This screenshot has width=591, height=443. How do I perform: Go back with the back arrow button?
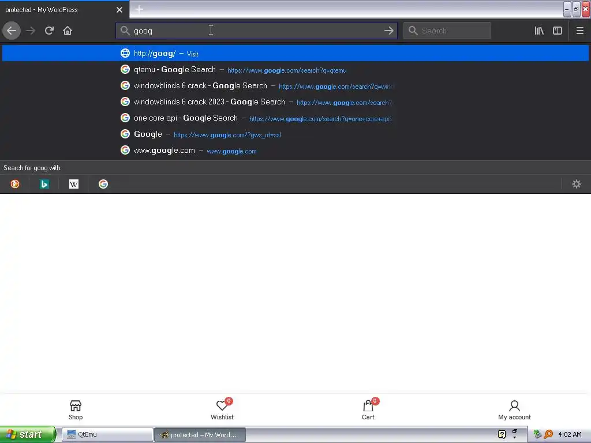pyautogui.click(x=12, y=31)
